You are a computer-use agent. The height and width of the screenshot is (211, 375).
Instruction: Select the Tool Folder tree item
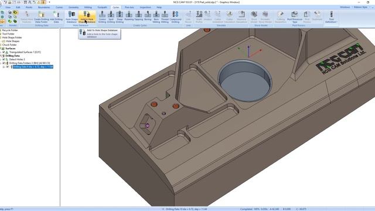tap(8, 34)
